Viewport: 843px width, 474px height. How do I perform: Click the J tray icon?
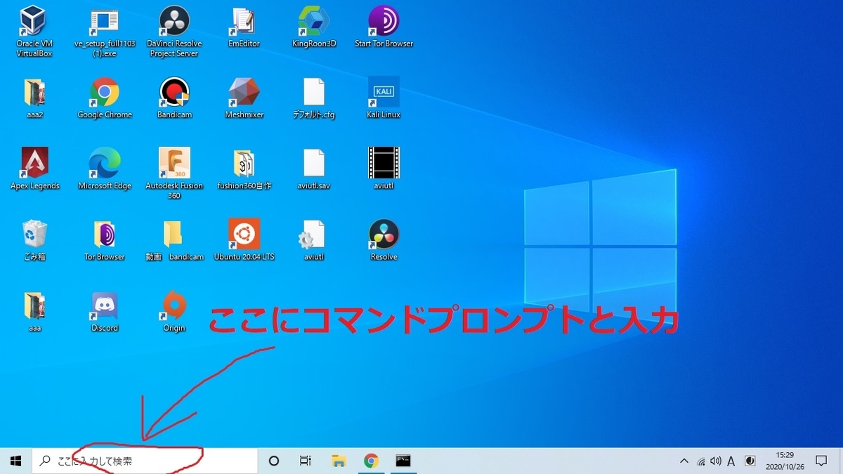[x=750, y=461]
